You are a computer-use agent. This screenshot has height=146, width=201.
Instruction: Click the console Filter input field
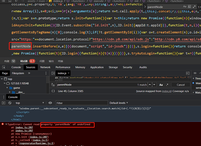click(x=82, y=103)
